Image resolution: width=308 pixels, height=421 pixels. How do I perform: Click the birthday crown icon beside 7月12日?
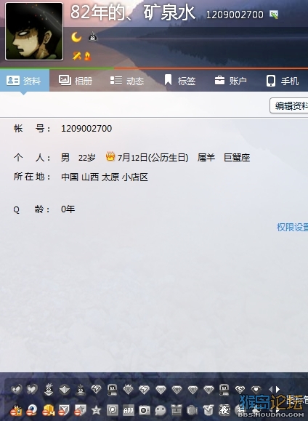click(x=110, y=156)
